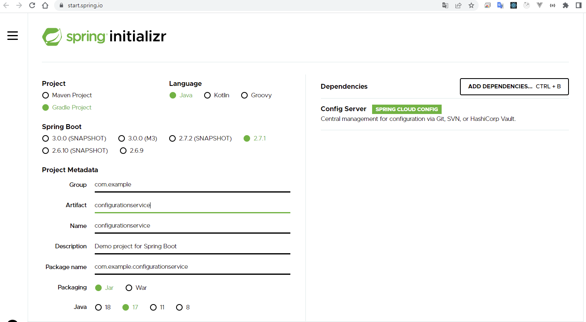Open the circular gray extension icon
Image resolution: width=586 pixels, height=322 pixels.
pos(527,5)
